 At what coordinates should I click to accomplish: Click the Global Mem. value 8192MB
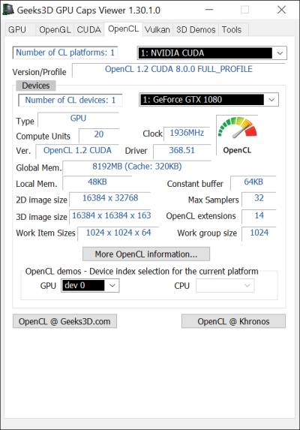pyautogui.click(x=137, y=167)
